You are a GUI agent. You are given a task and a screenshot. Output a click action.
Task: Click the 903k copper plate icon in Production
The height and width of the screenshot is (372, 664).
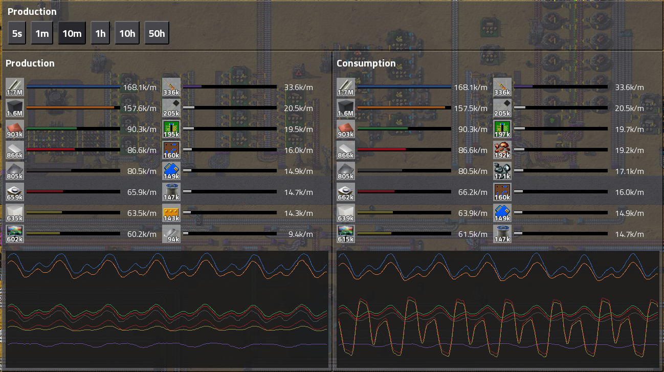[x=14, y=129]
